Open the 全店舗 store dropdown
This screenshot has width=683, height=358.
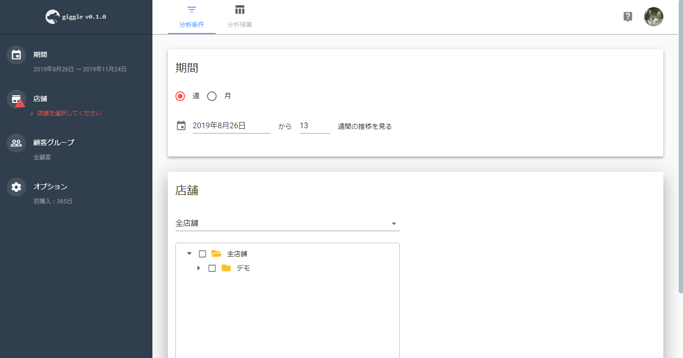[x=288, y=224]
